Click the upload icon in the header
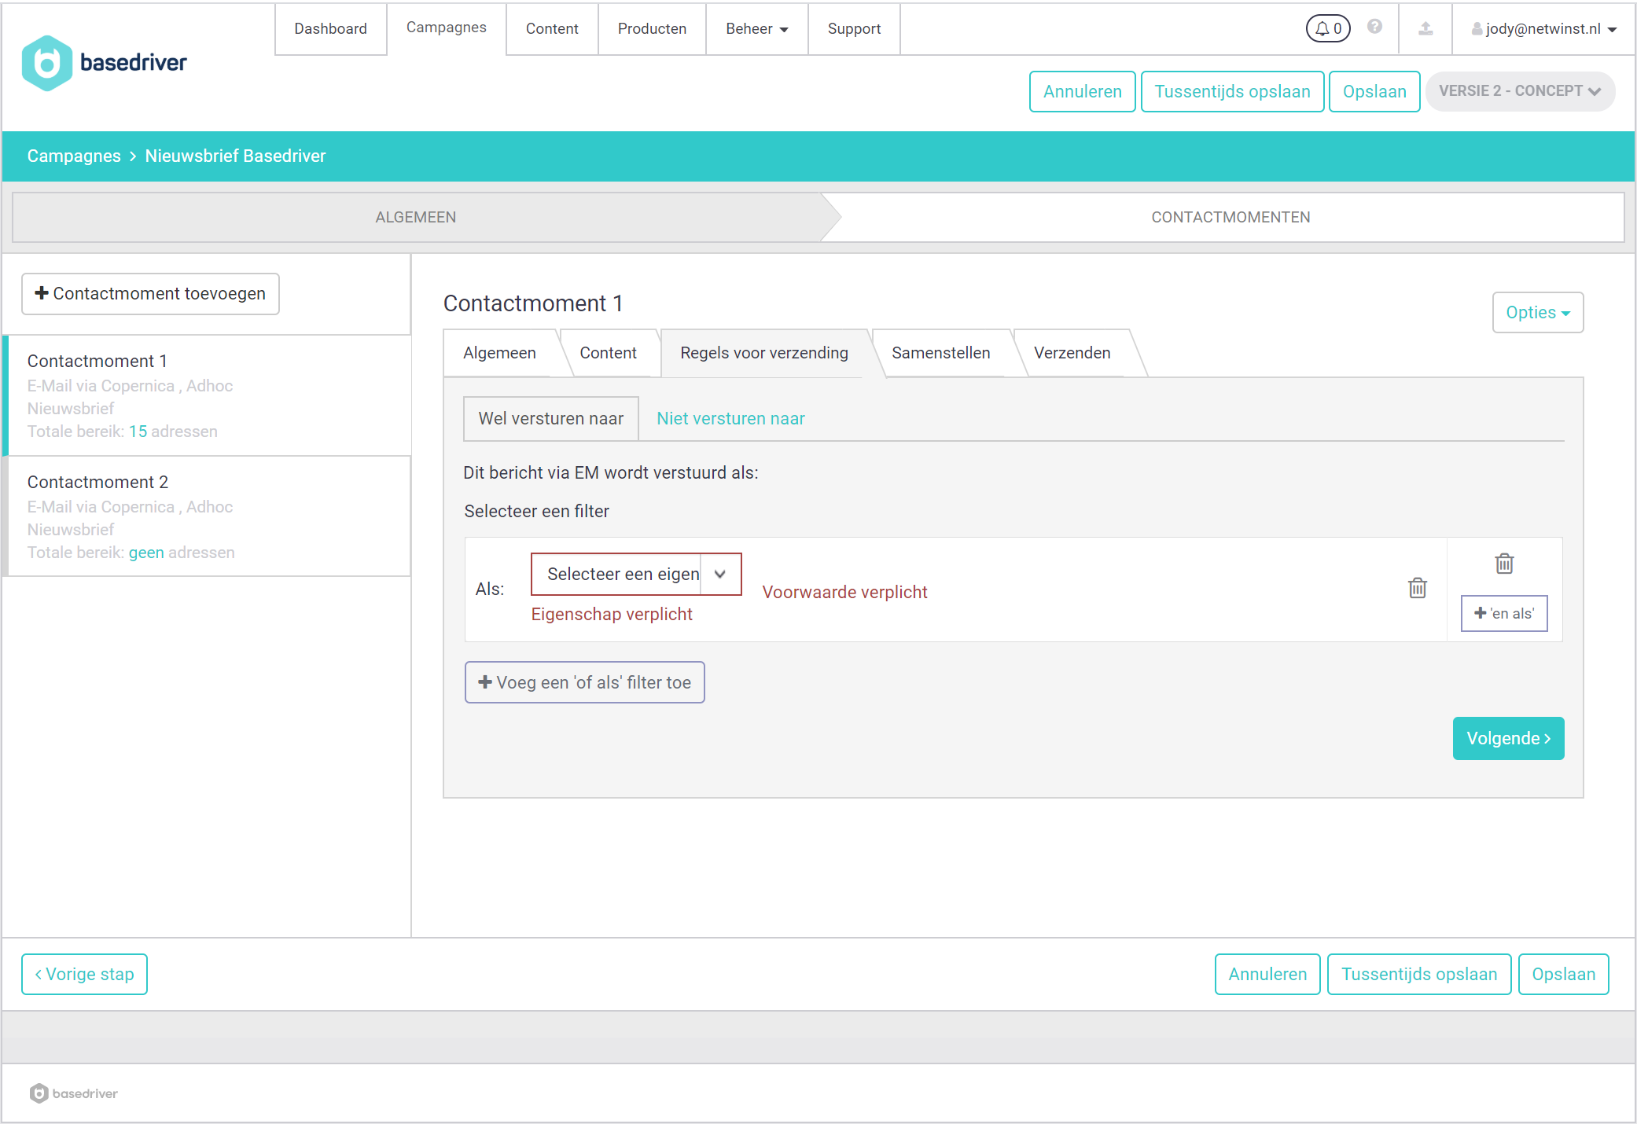Viewport: 1637px width, 1124px height. [1425, 28]
